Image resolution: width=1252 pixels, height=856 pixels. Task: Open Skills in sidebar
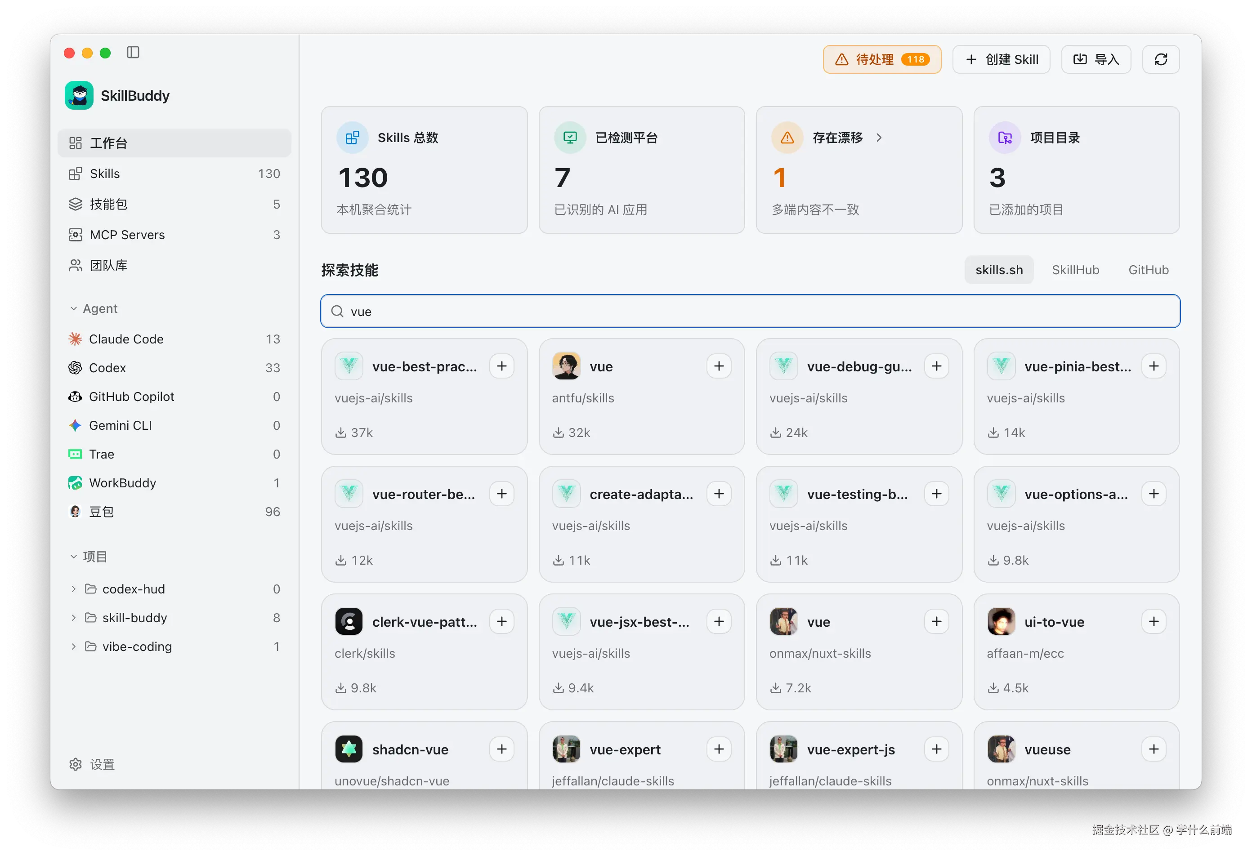(174, 174)
